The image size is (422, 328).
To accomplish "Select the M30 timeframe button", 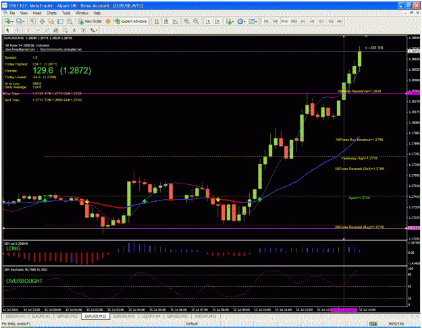I will (x=294, y=21).
